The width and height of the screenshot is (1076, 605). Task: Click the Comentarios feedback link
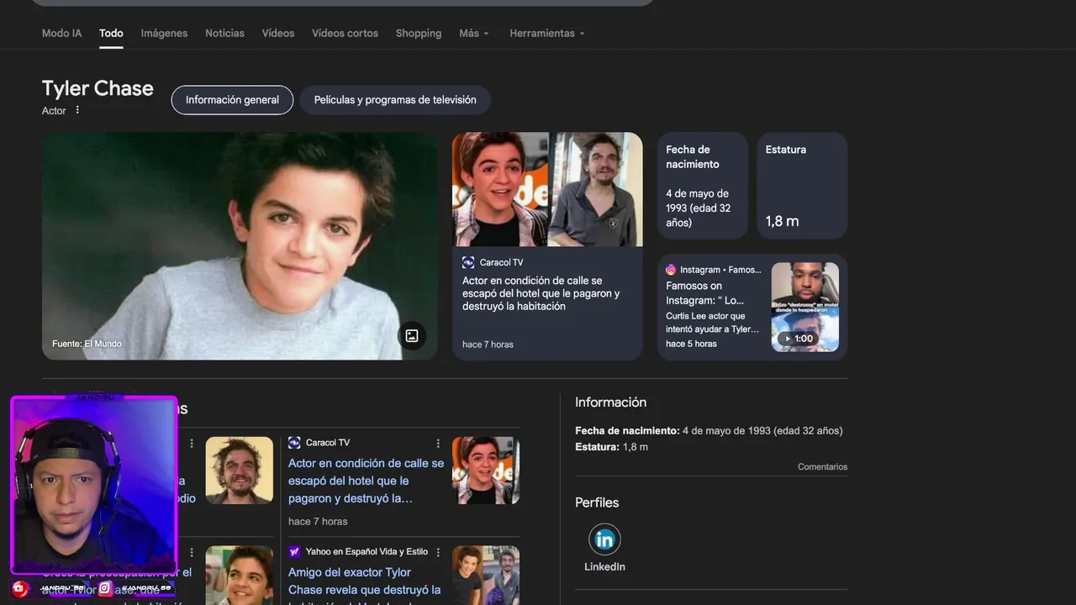tap(822, 466)
